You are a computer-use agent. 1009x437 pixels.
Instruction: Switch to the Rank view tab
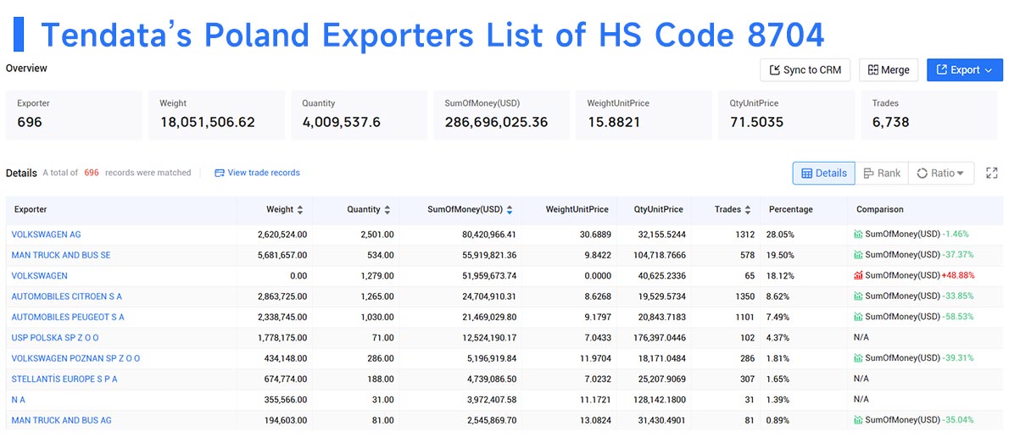pyautogui.click(x=882, y=174)
